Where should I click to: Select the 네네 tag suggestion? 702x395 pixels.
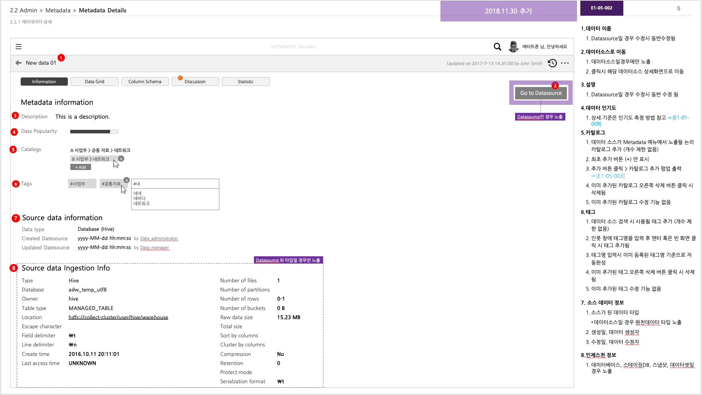click(x=137, y=193)
